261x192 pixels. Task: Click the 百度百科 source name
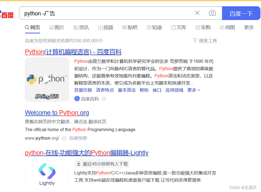coord(90,99)
